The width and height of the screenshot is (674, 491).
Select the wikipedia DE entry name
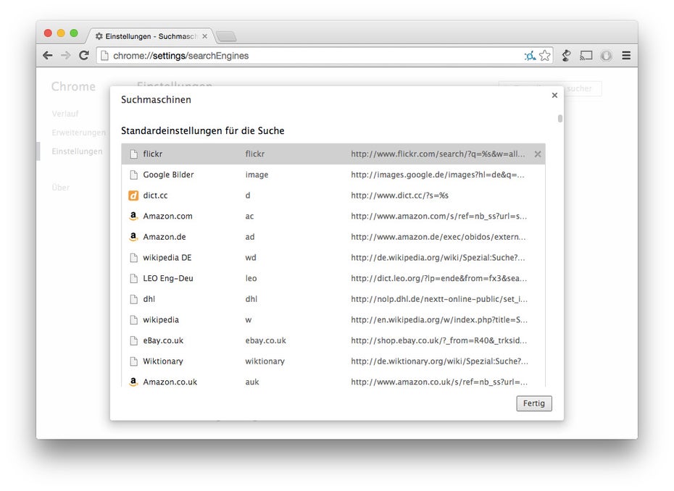(x=167, y=258)
